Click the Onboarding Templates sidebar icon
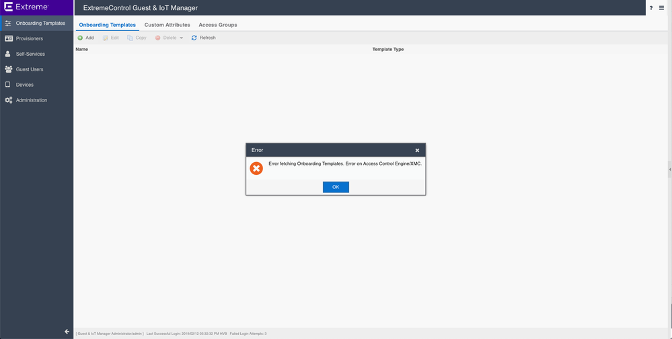The height and width of the screenshot is (339, 672). [x=8, y=24]
